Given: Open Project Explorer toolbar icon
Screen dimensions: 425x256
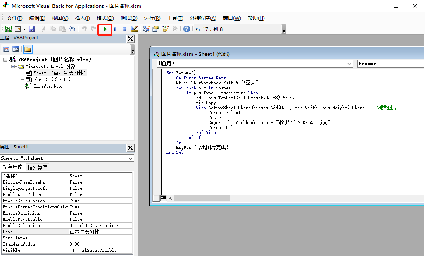Looking at the screenshot, I should coord(146,29).
